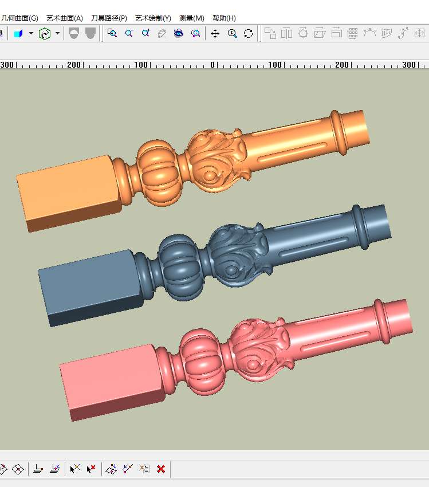Click the grayed align bars icon
Screen dimensions: 429x487
286,33
